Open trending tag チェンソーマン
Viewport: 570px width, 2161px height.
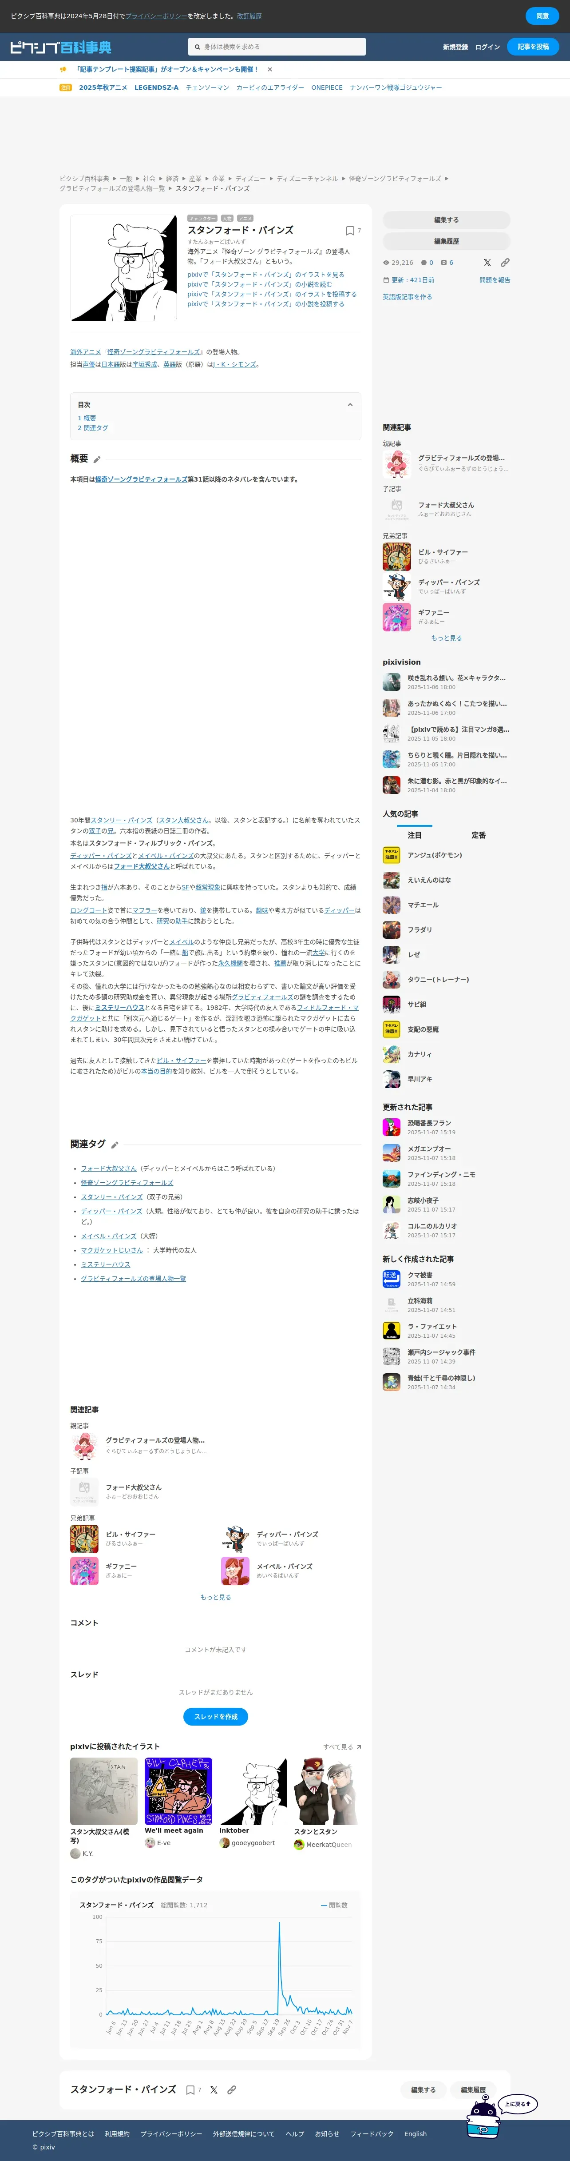pyautogui.click(x=207, y=87)
